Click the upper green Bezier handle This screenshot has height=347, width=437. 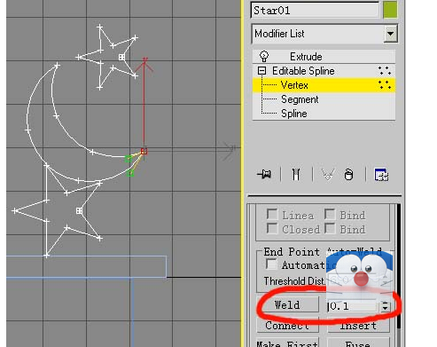coord(128,159)
